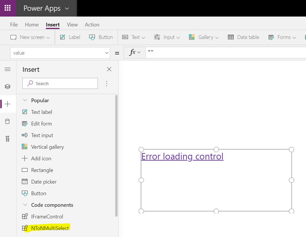Click the Button icon in Popular list
Image resolution: width=306 pixels, height=237 pixels.
pos(25,193)
